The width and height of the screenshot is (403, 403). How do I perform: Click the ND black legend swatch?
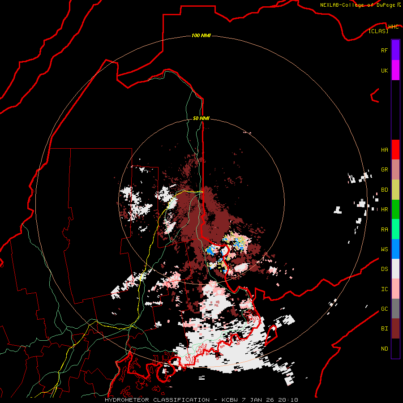click(x=395, y=348)
